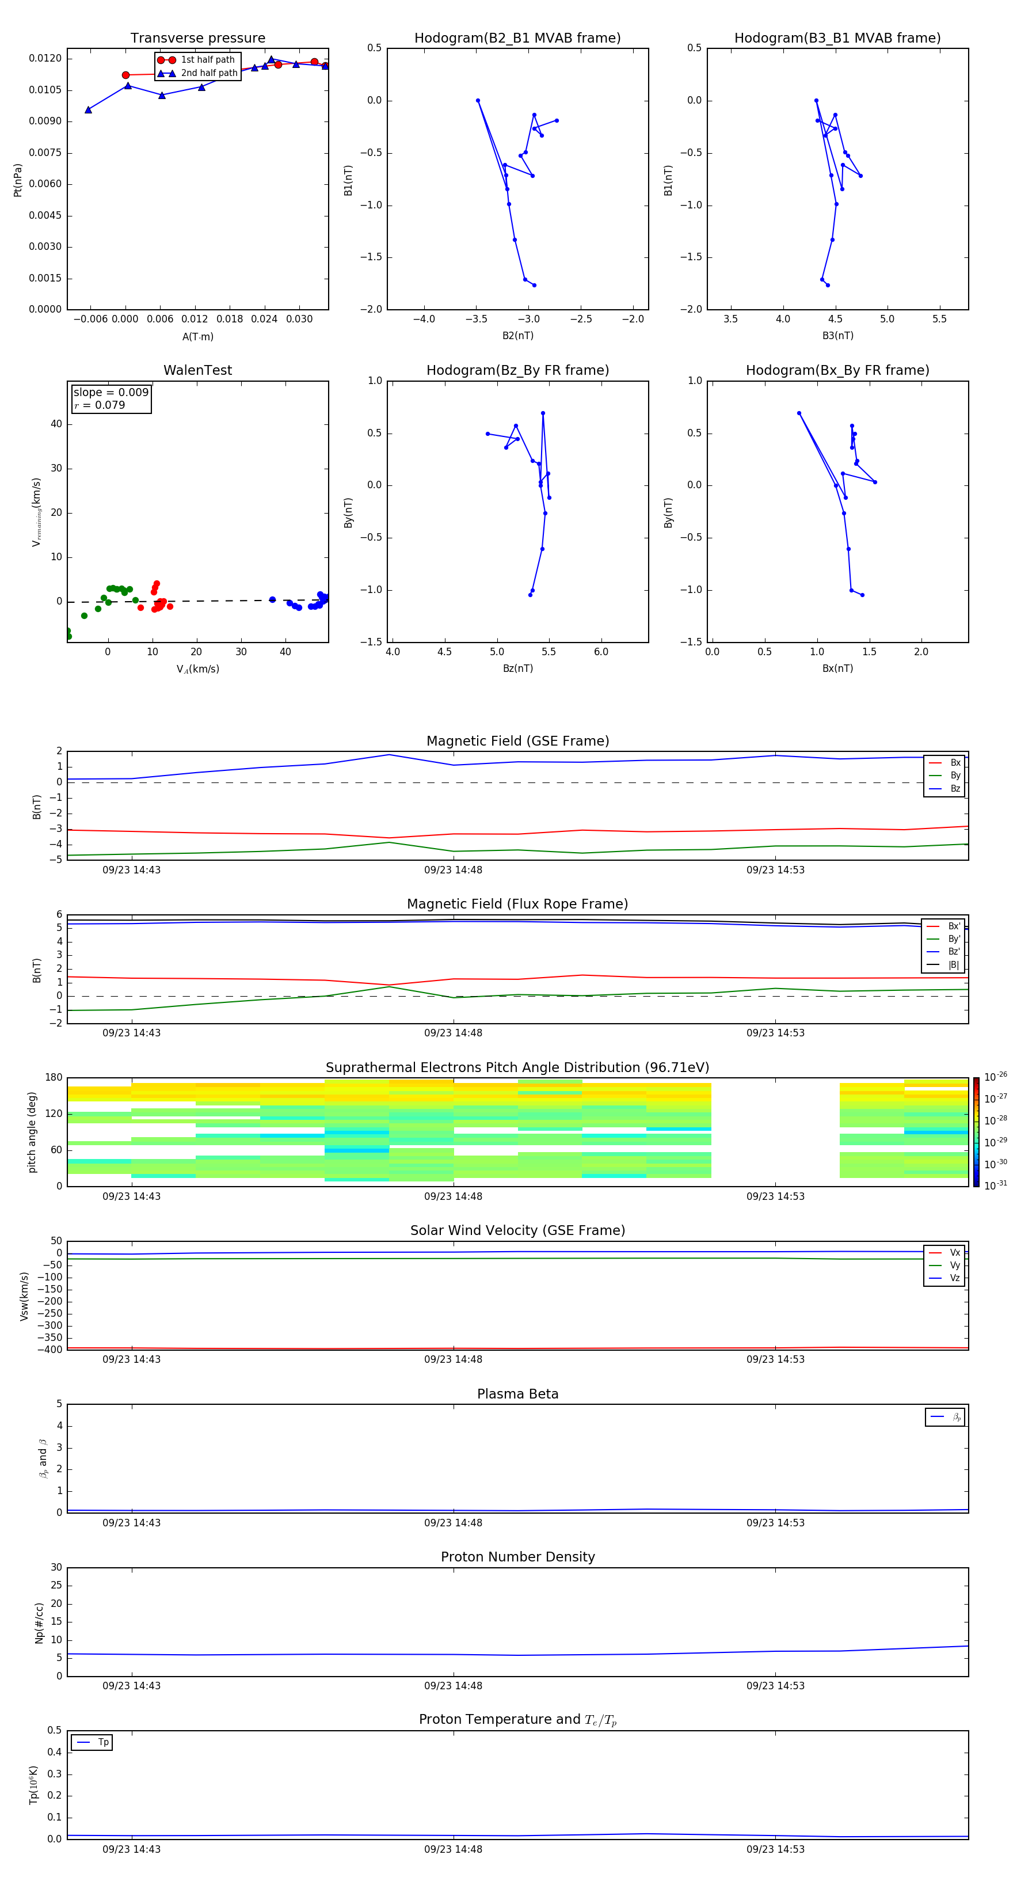
Task: Click the "B3(nT)" x-axis label
Action: [837, 336]
